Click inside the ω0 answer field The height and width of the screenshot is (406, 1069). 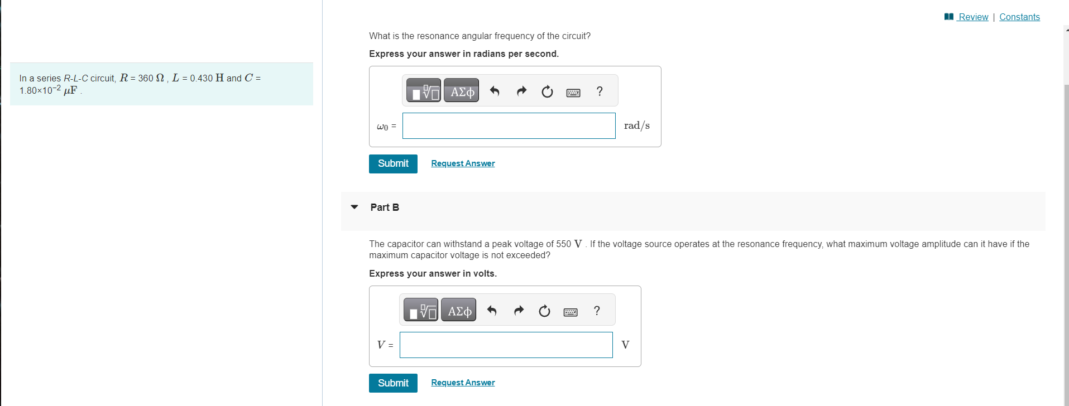508,125
